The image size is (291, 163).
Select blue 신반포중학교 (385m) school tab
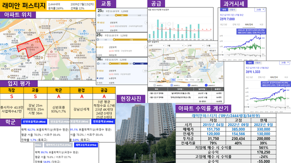(35, 122)
